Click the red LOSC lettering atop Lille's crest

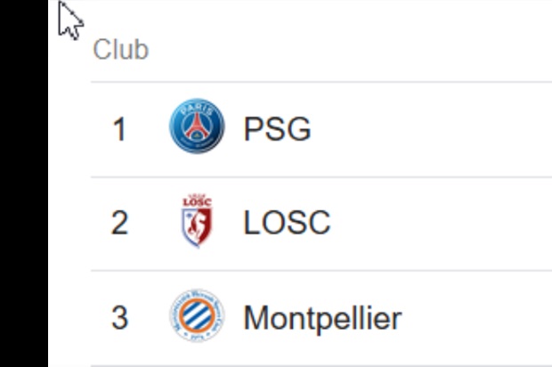click(x=197, y=201)
